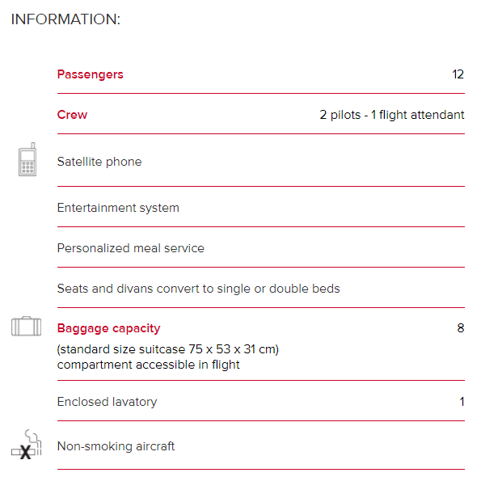Select Personalized meal service text
Viewport: 481px width, 477px height.
click(x=131, y=248)
